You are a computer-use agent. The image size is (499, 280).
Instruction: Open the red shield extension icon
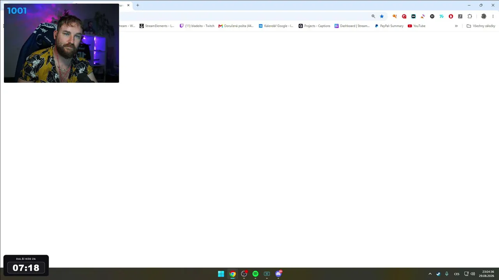451,16
